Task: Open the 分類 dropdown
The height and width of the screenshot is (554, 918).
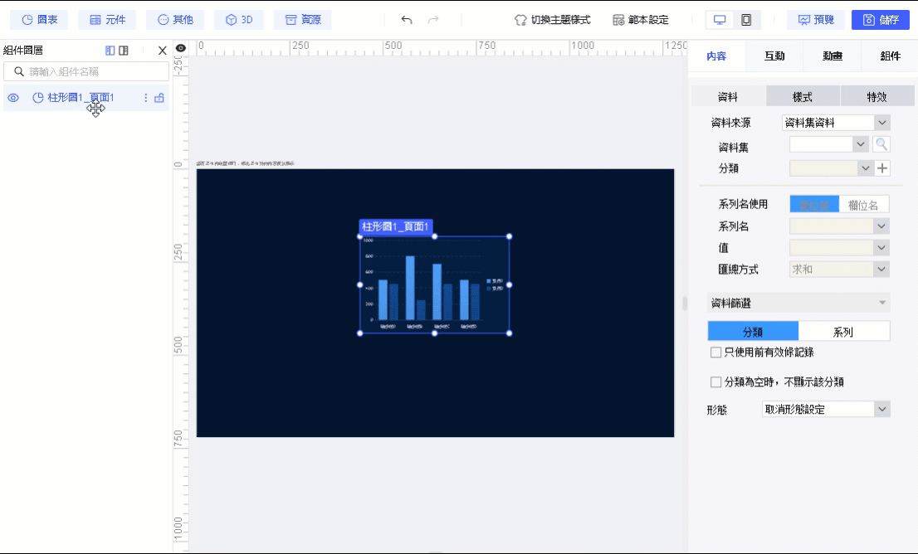Action: [832, 168]
